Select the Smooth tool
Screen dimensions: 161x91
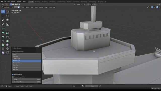click(7, 45)
